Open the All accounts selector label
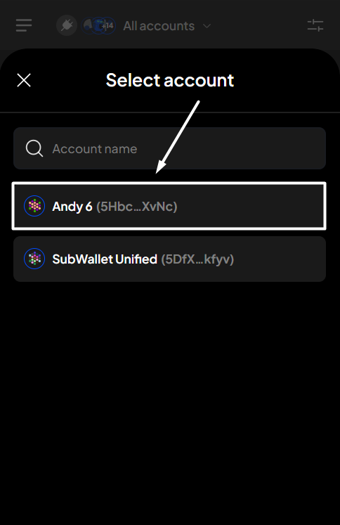The width and height of the screenshot is (340, 525). point(159,26)
